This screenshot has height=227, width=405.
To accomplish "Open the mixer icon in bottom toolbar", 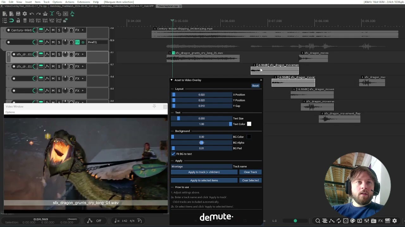I will (367, 221).
